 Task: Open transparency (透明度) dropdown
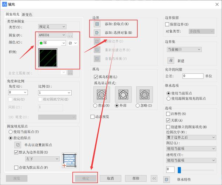point(191,161)
